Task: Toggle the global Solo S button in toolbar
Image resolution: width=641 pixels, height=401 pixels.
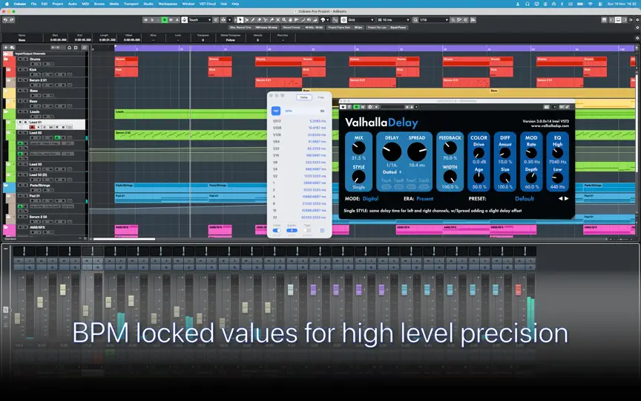Action: (x=153, y=19)
